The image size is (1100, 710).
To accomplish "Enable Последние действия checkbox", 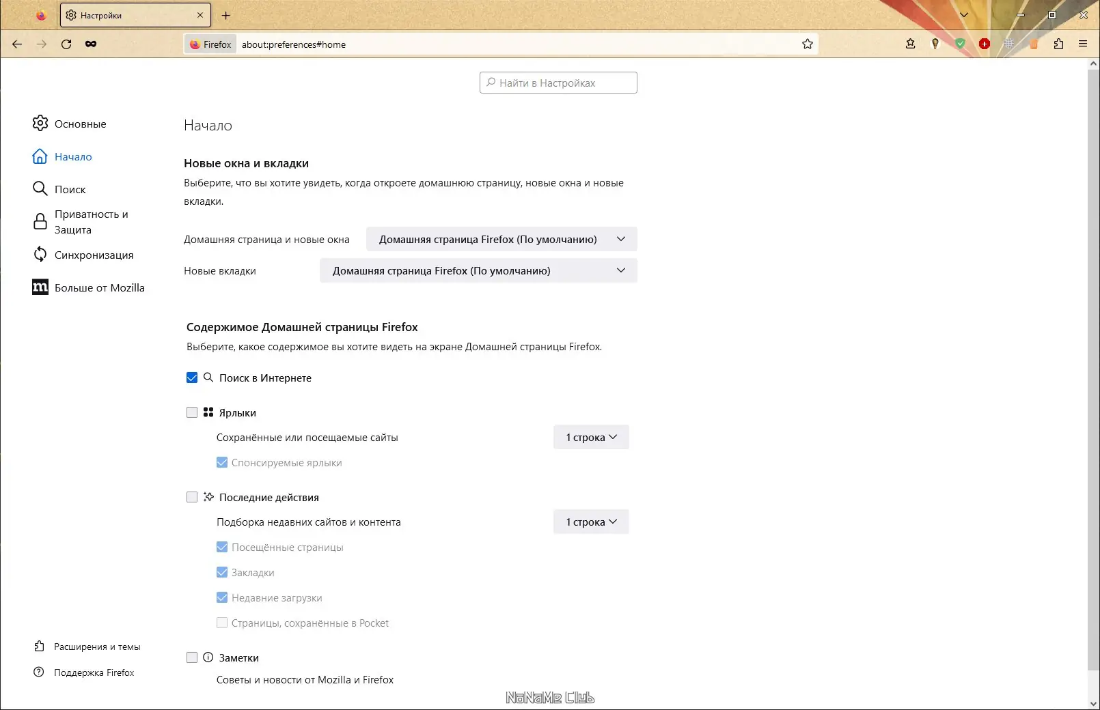I will tap(192, 497).
